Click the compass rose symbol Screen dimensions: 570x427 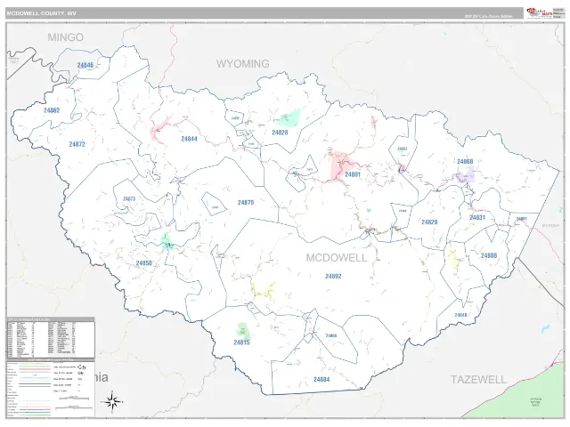point(113,401)
